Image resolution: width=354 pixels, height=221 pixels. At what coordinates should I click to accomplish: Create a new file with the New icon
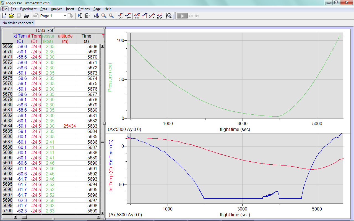pos(4,16)
